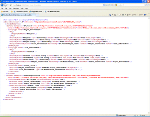Click the New Tab button
Viewport: 150px width, 117px height.
click(x=37, y=15)
